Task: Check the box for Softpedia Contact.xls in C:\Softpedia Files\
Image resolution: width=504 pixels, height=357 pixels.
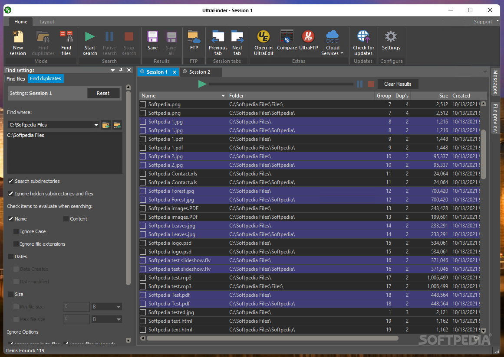Action: coord(143,174)
